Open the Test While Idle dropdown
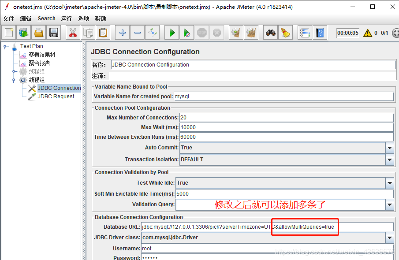The image size is (399, 260). [390, 183]
